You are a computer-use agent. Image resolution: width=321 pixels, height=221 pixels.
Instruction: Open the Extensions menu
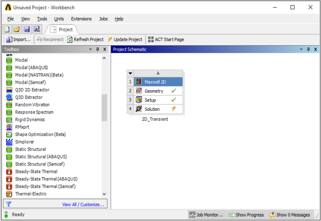81,19
